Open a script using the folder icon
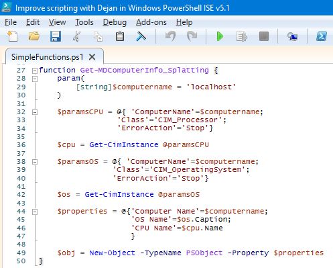The width and height of the screenshot is (333, 268). [34, 36]
